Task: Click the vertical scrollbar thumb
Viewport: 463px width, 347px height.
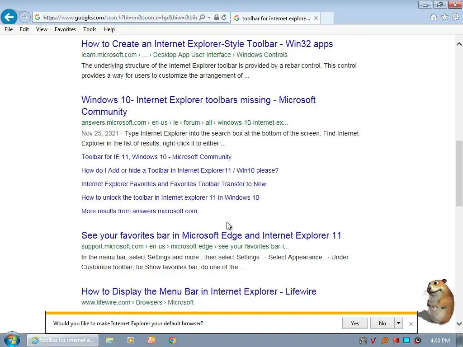Action: click(459, 173)
